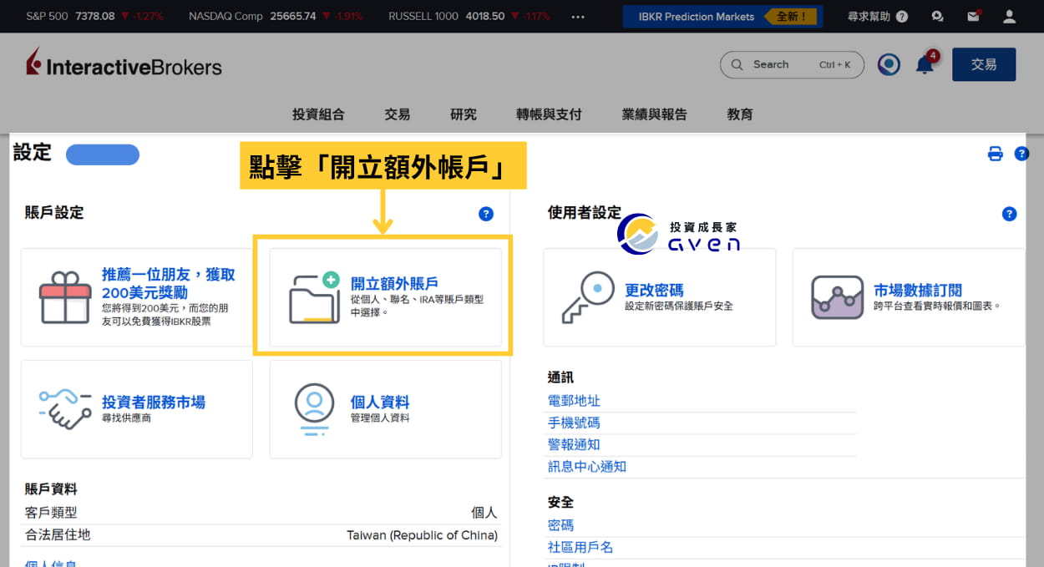Open help icon beside 使用者設定

(x=1009, y=214)
